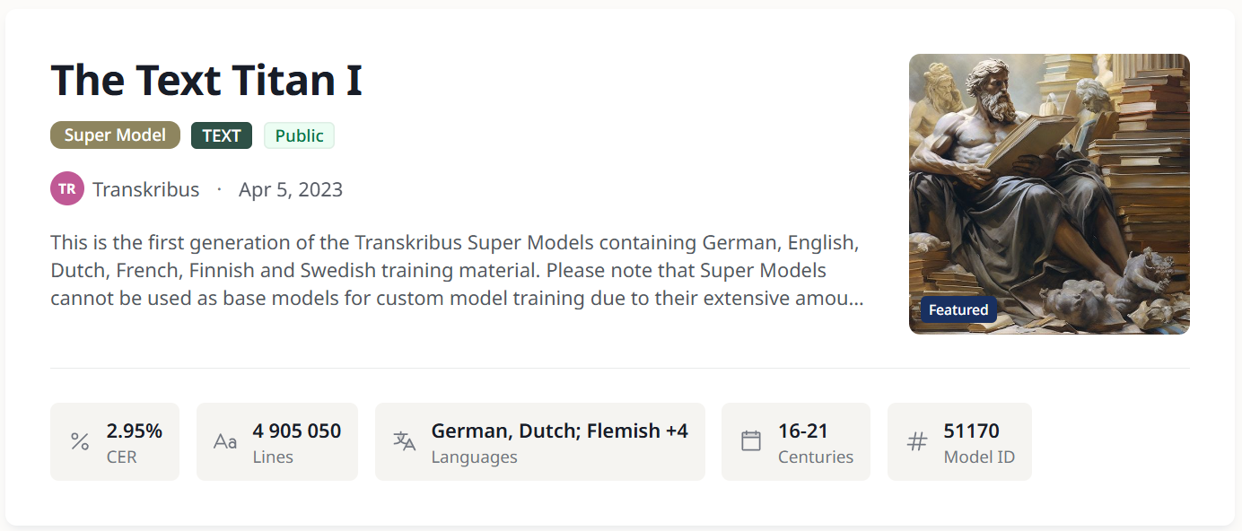Click the percent icon beside CER
This screenshot has width=1242, height=531.
coord(80,441)
